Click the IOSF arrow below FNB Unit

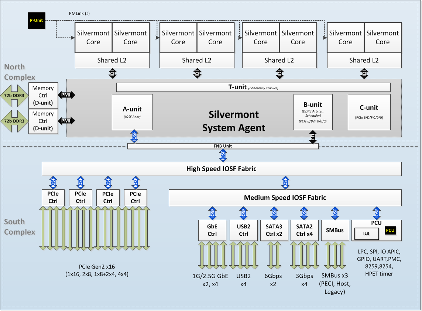click(223, 156)
